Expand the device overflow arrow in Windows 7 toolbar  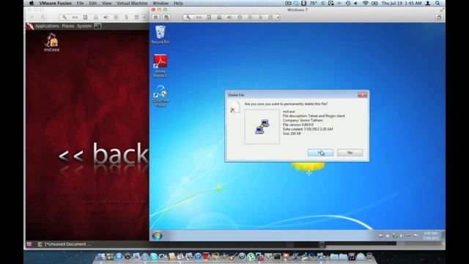point(278,18)
